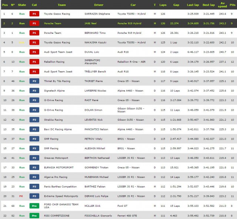Select driver IMPERATORI Alexandre
This screenshot has height=219, width=237.
click(92, 62)
